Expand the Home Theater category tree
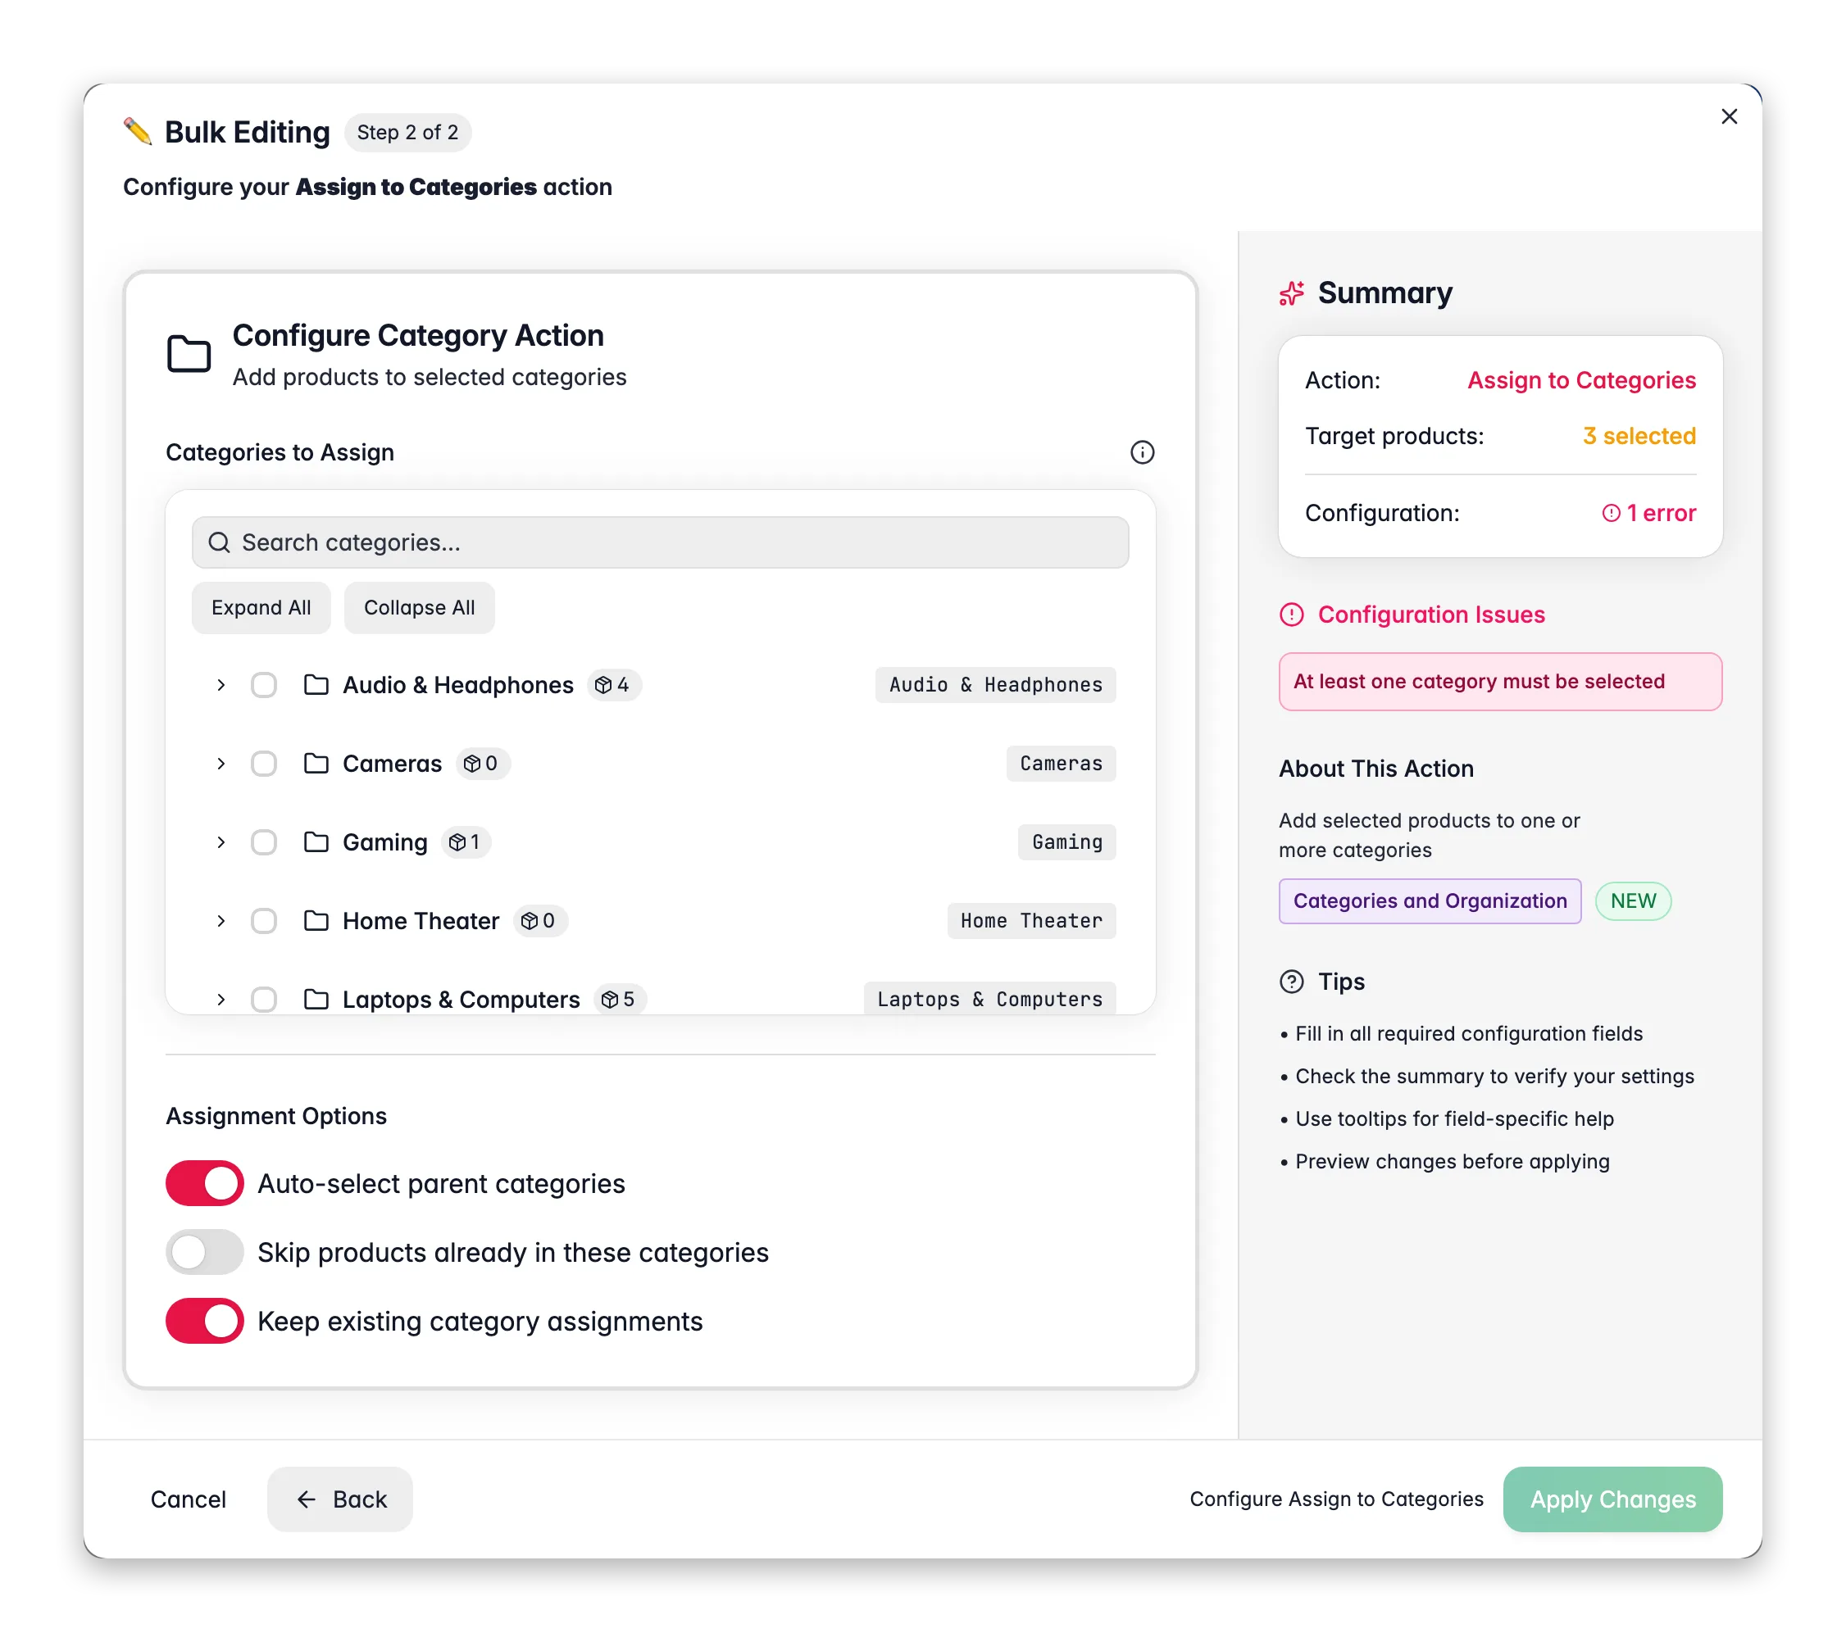 point(221,921)
